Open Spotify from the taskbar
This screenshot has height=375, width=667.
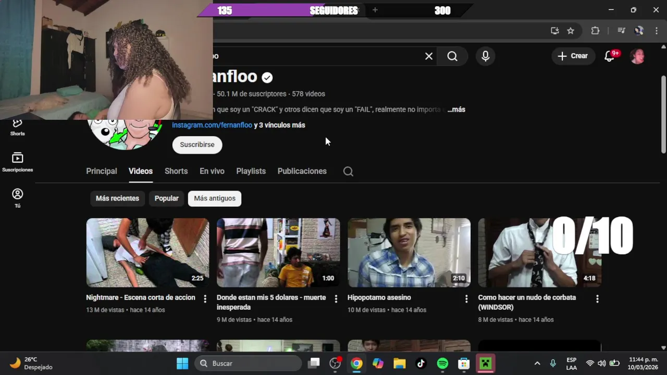[442, 363]
